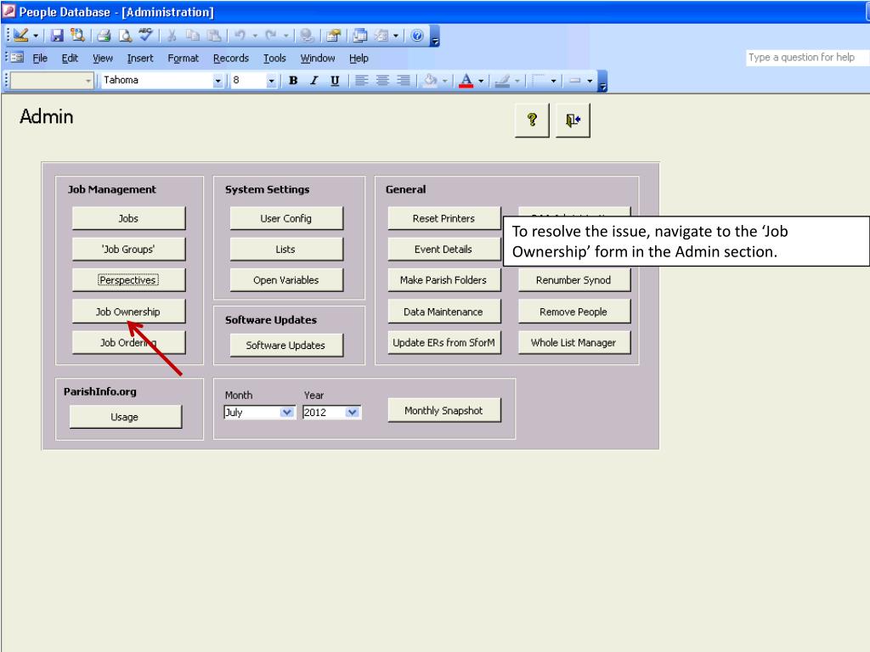Center text with the Center icon
The width and height of the screenshot is (870, 652).
[x=382, y=81]
